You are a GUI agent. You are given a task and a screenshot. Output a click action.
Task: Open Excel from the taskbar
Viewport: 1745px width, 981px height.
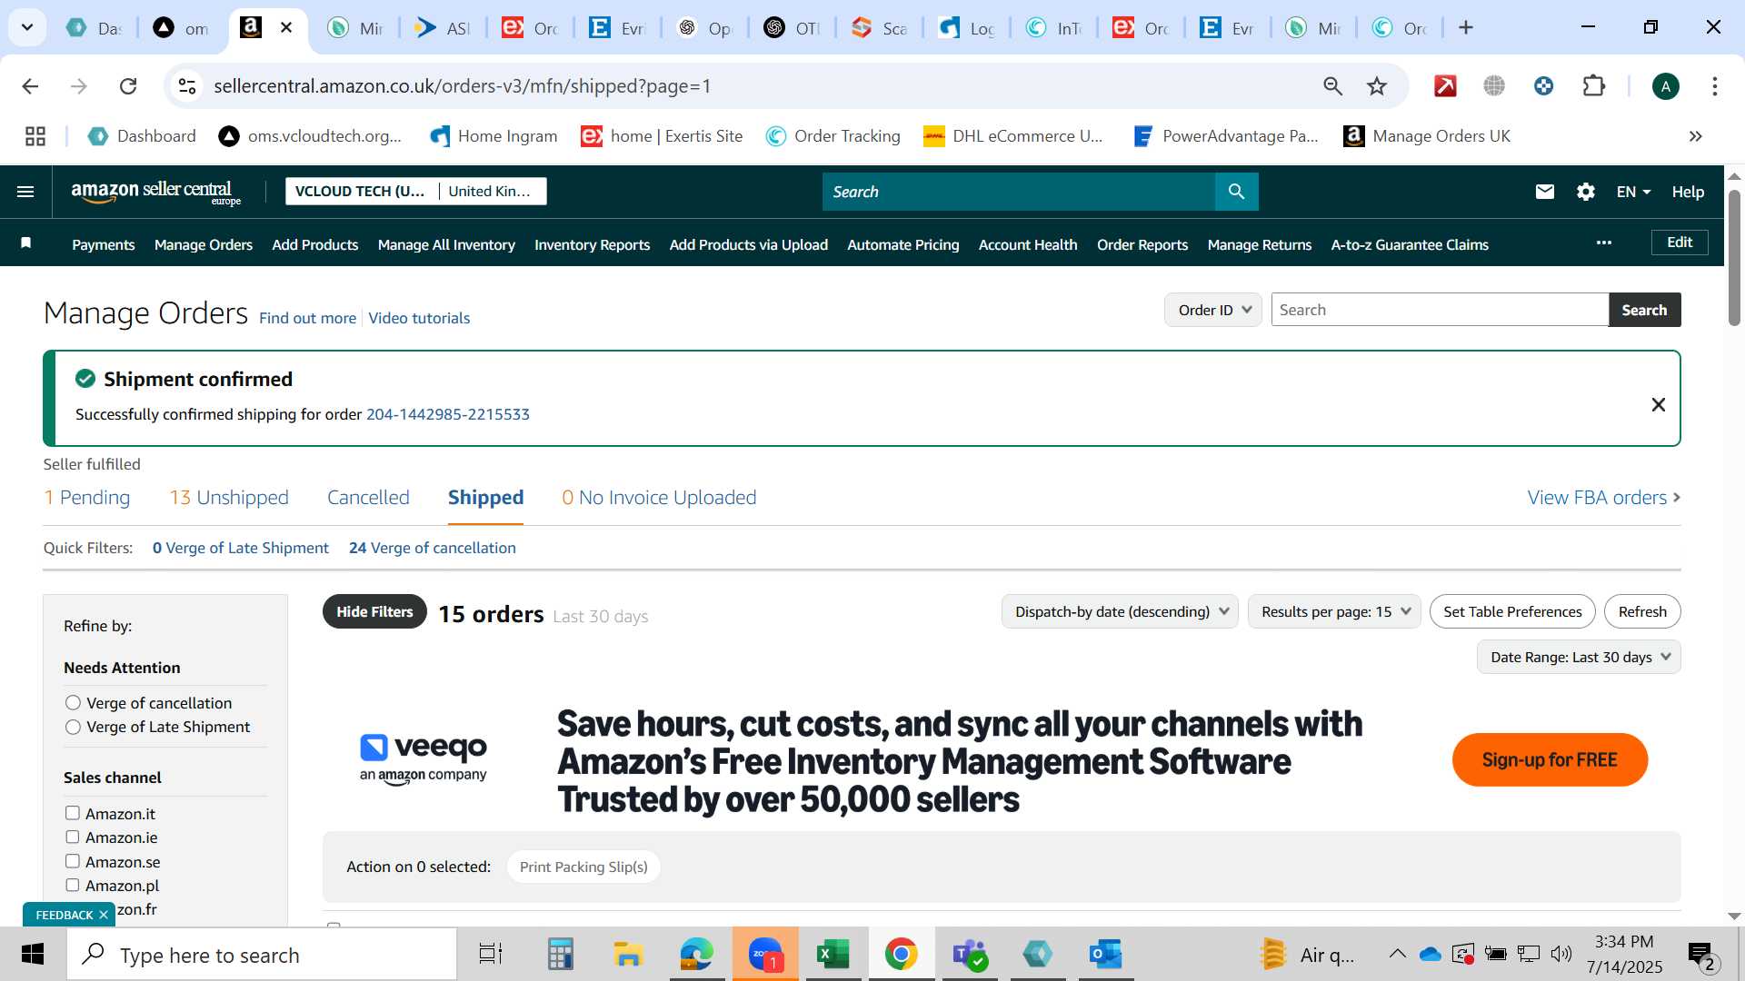click(833, 954)
